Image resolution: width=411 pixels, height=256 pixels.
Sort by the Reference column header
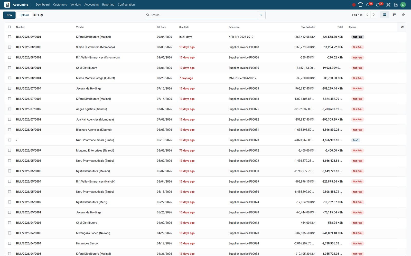tap(234, 27)
